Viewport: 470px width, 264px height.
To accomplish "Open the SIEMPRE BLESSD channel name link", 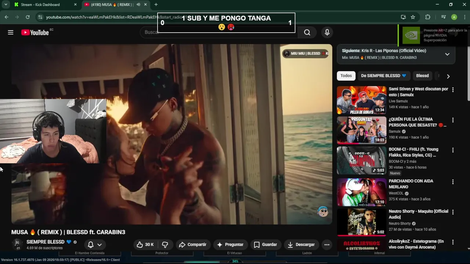I will (46, 242).
